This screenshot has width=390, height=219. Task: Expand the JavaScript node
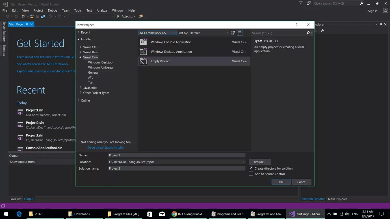click(81, 88)
